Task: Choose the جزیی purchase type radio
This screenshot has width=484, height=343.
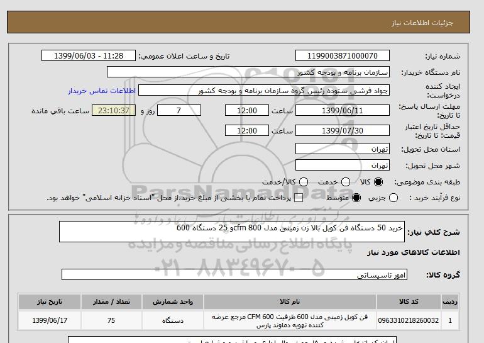Action: click(x=393, y=198)
